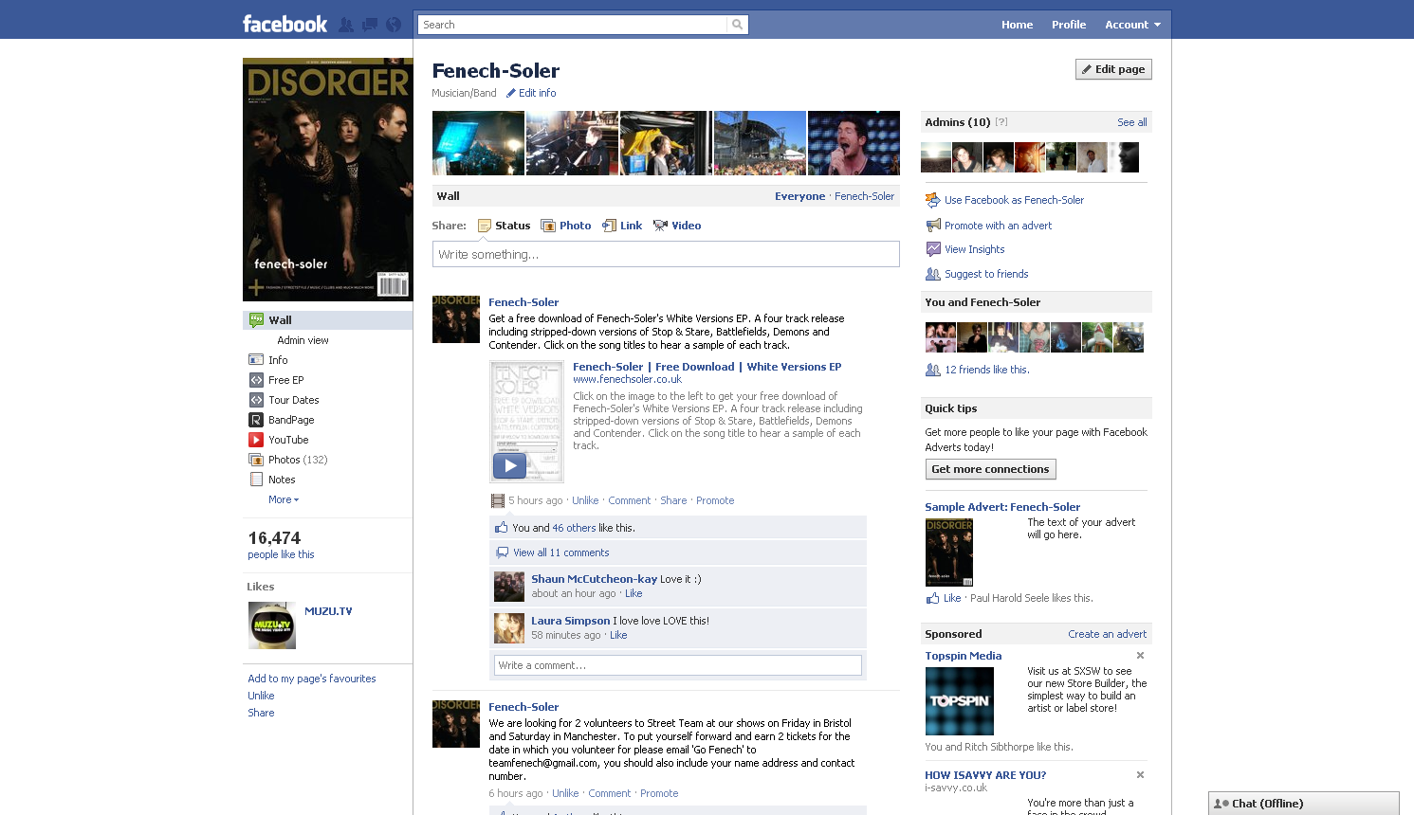Go to Home in top navigation

[x=1017, y=25]
